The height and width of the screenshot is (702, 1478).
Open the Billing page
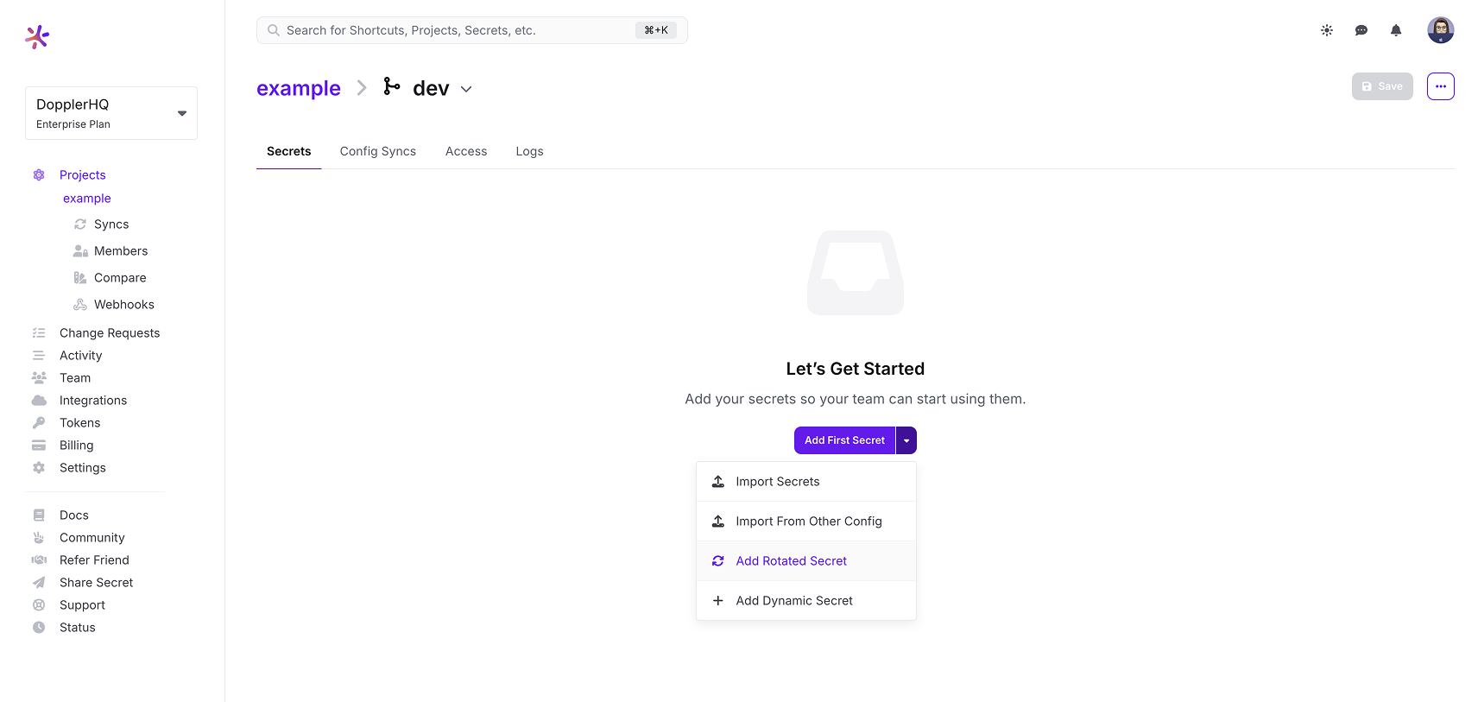(x=77, y=446)
